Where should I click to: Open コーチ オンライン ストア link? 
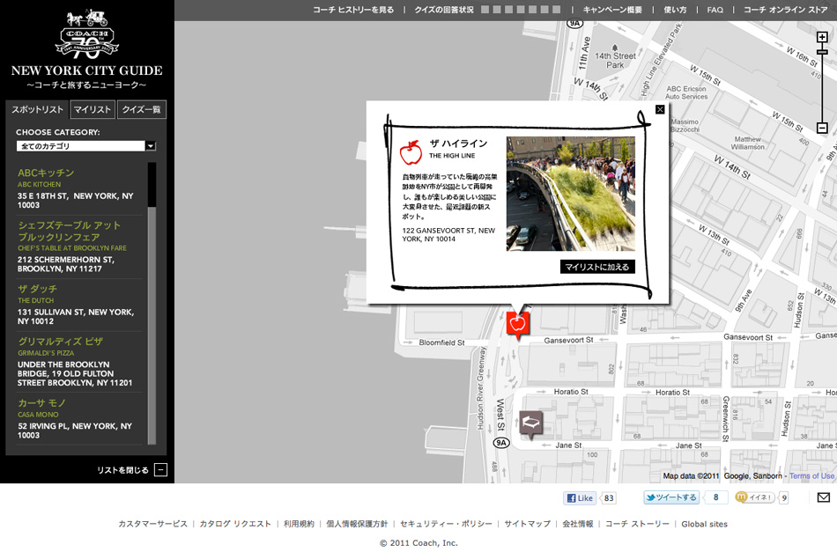785,10
